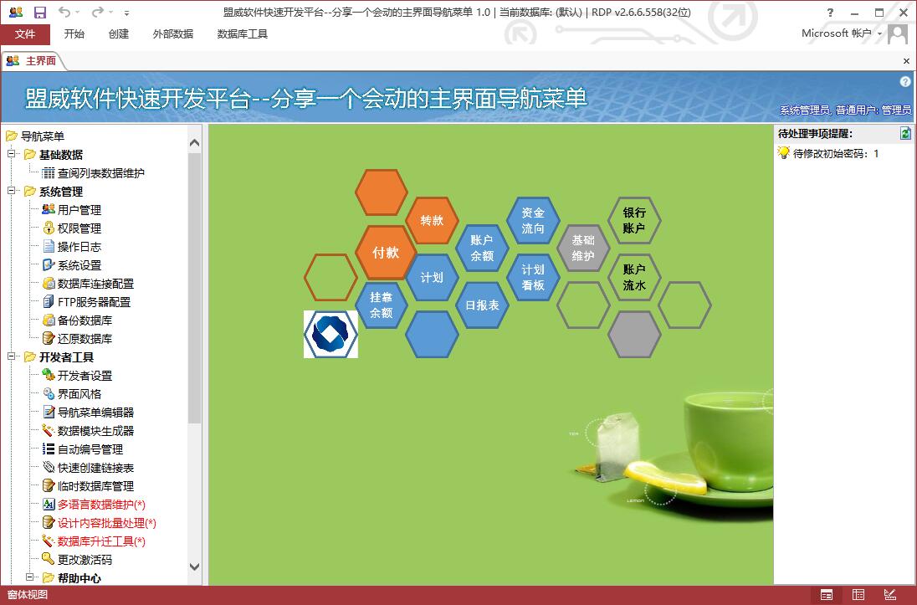
Task: Collapse the 基础数据 tree node
Action: pos(11,155)
